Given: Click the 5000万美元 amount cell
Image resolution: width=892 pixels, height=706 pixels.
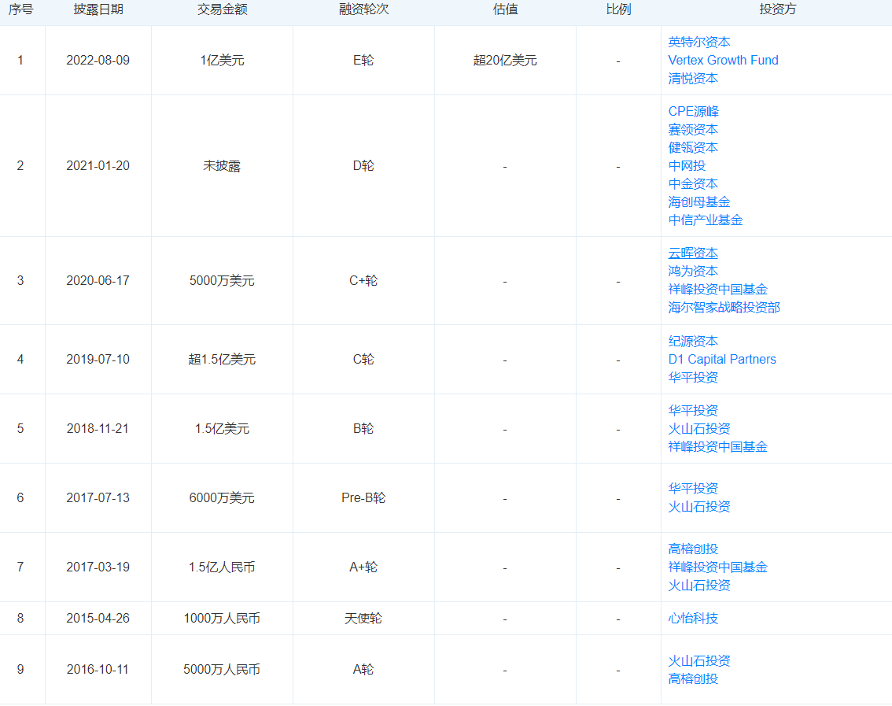Looking at the screenshot, I should [222, 281].
